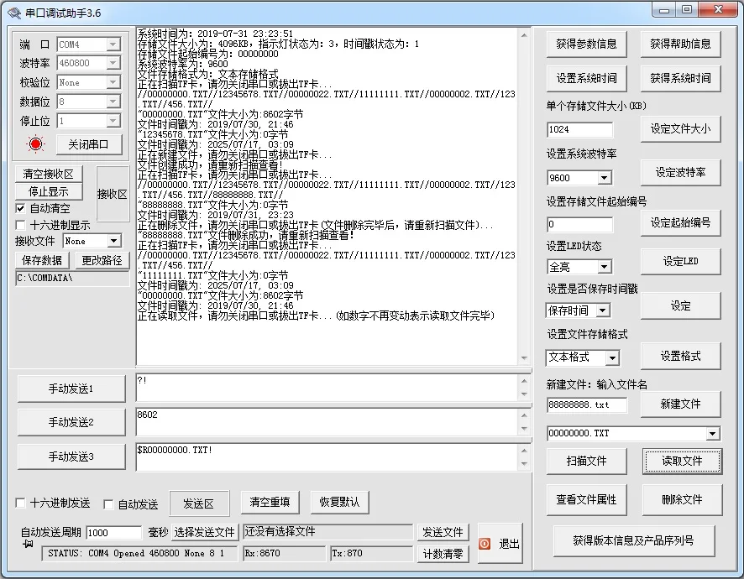Click the 手动发送3 button
The image size is (744, 579).
pyautogui.click(x=71, y=456)
